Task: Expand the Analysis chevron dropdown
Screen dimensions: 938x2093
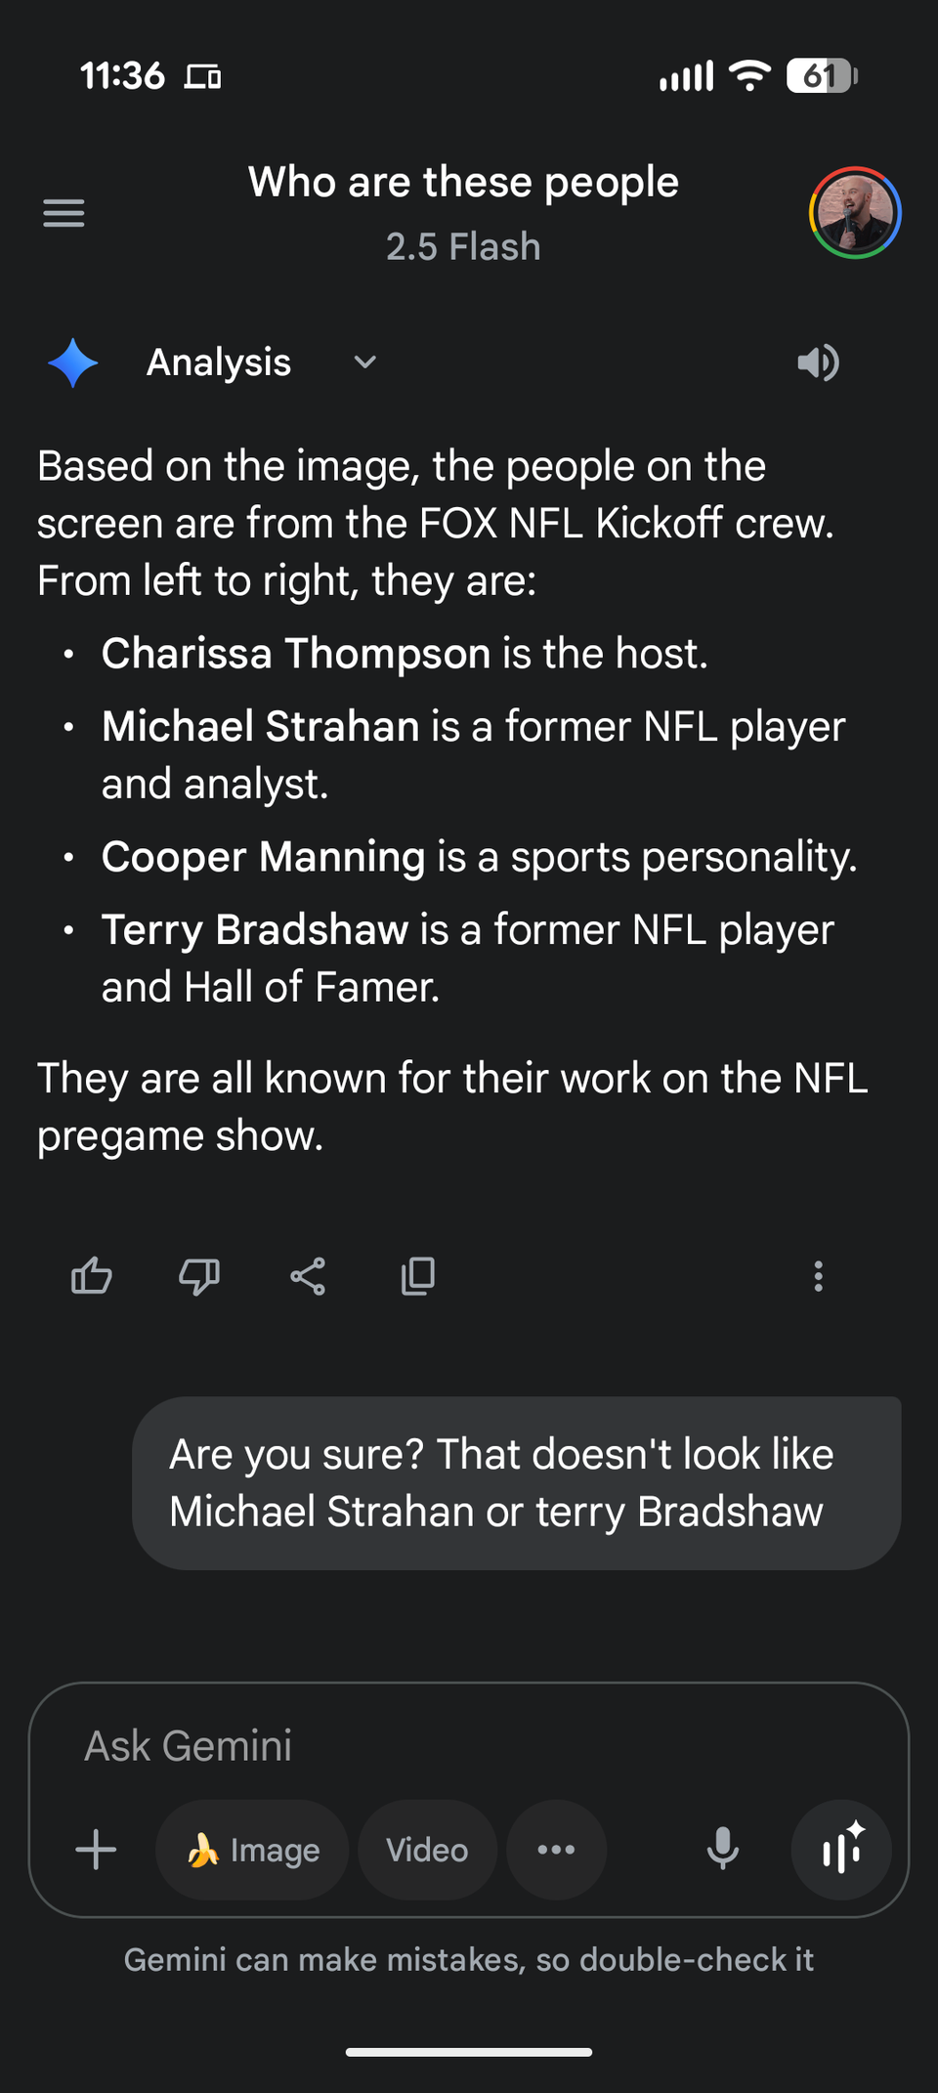Action: click(364, 363)
